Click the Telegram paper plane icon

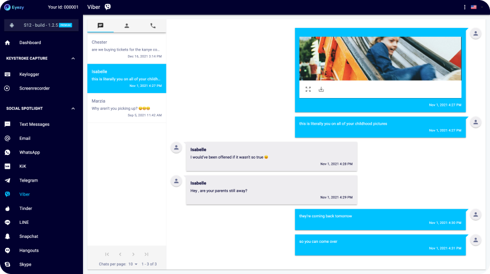pos(7,180)
